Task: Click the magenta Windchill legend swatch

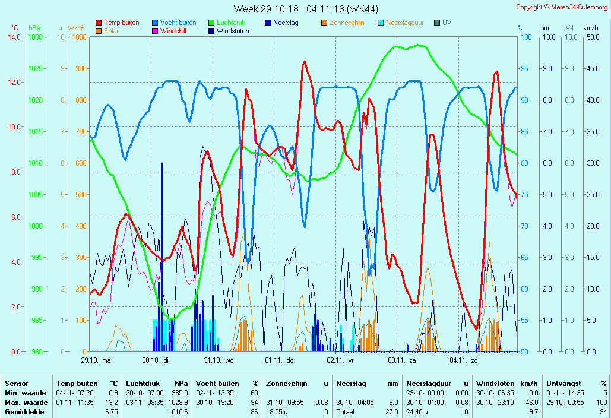Action: click(155, 31)
